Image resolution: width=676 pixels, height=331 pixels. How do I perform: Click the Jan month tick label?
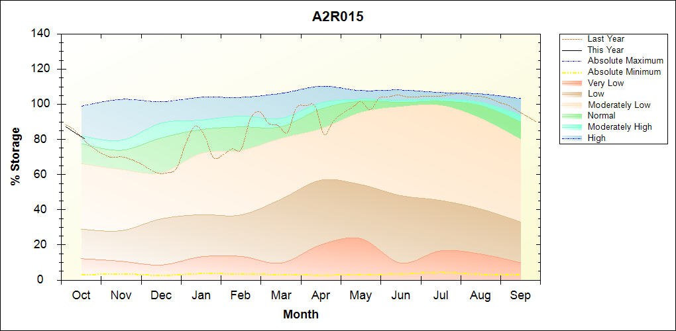point(201,295)
